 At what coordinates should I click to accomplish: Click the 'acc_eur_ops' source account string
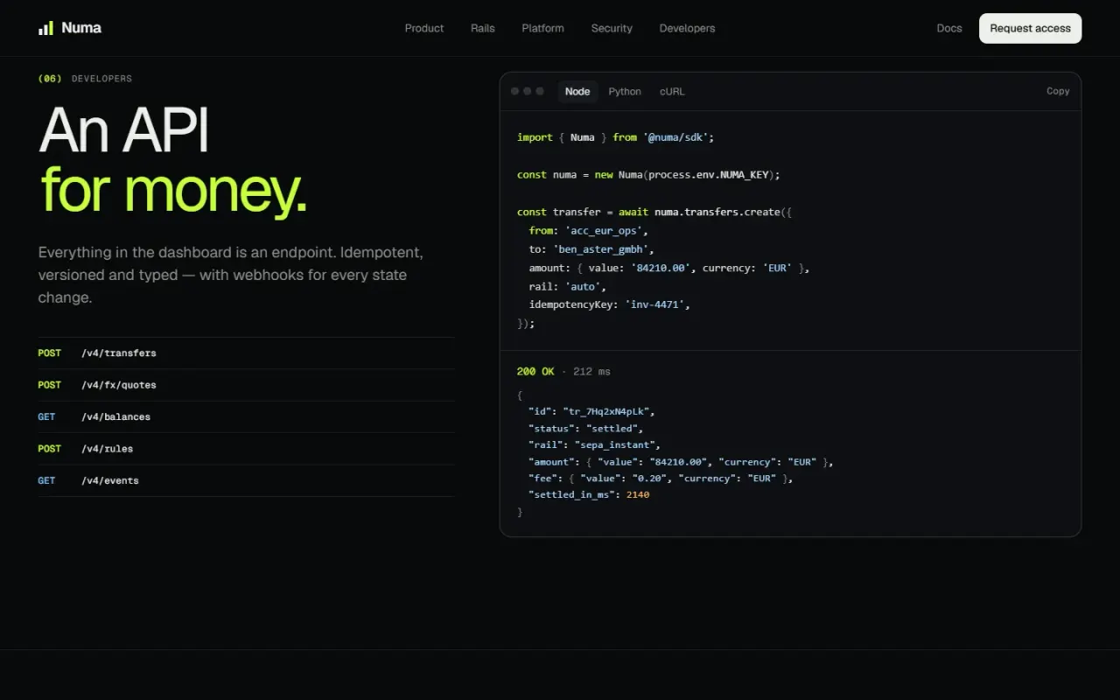tap(604, 231)
